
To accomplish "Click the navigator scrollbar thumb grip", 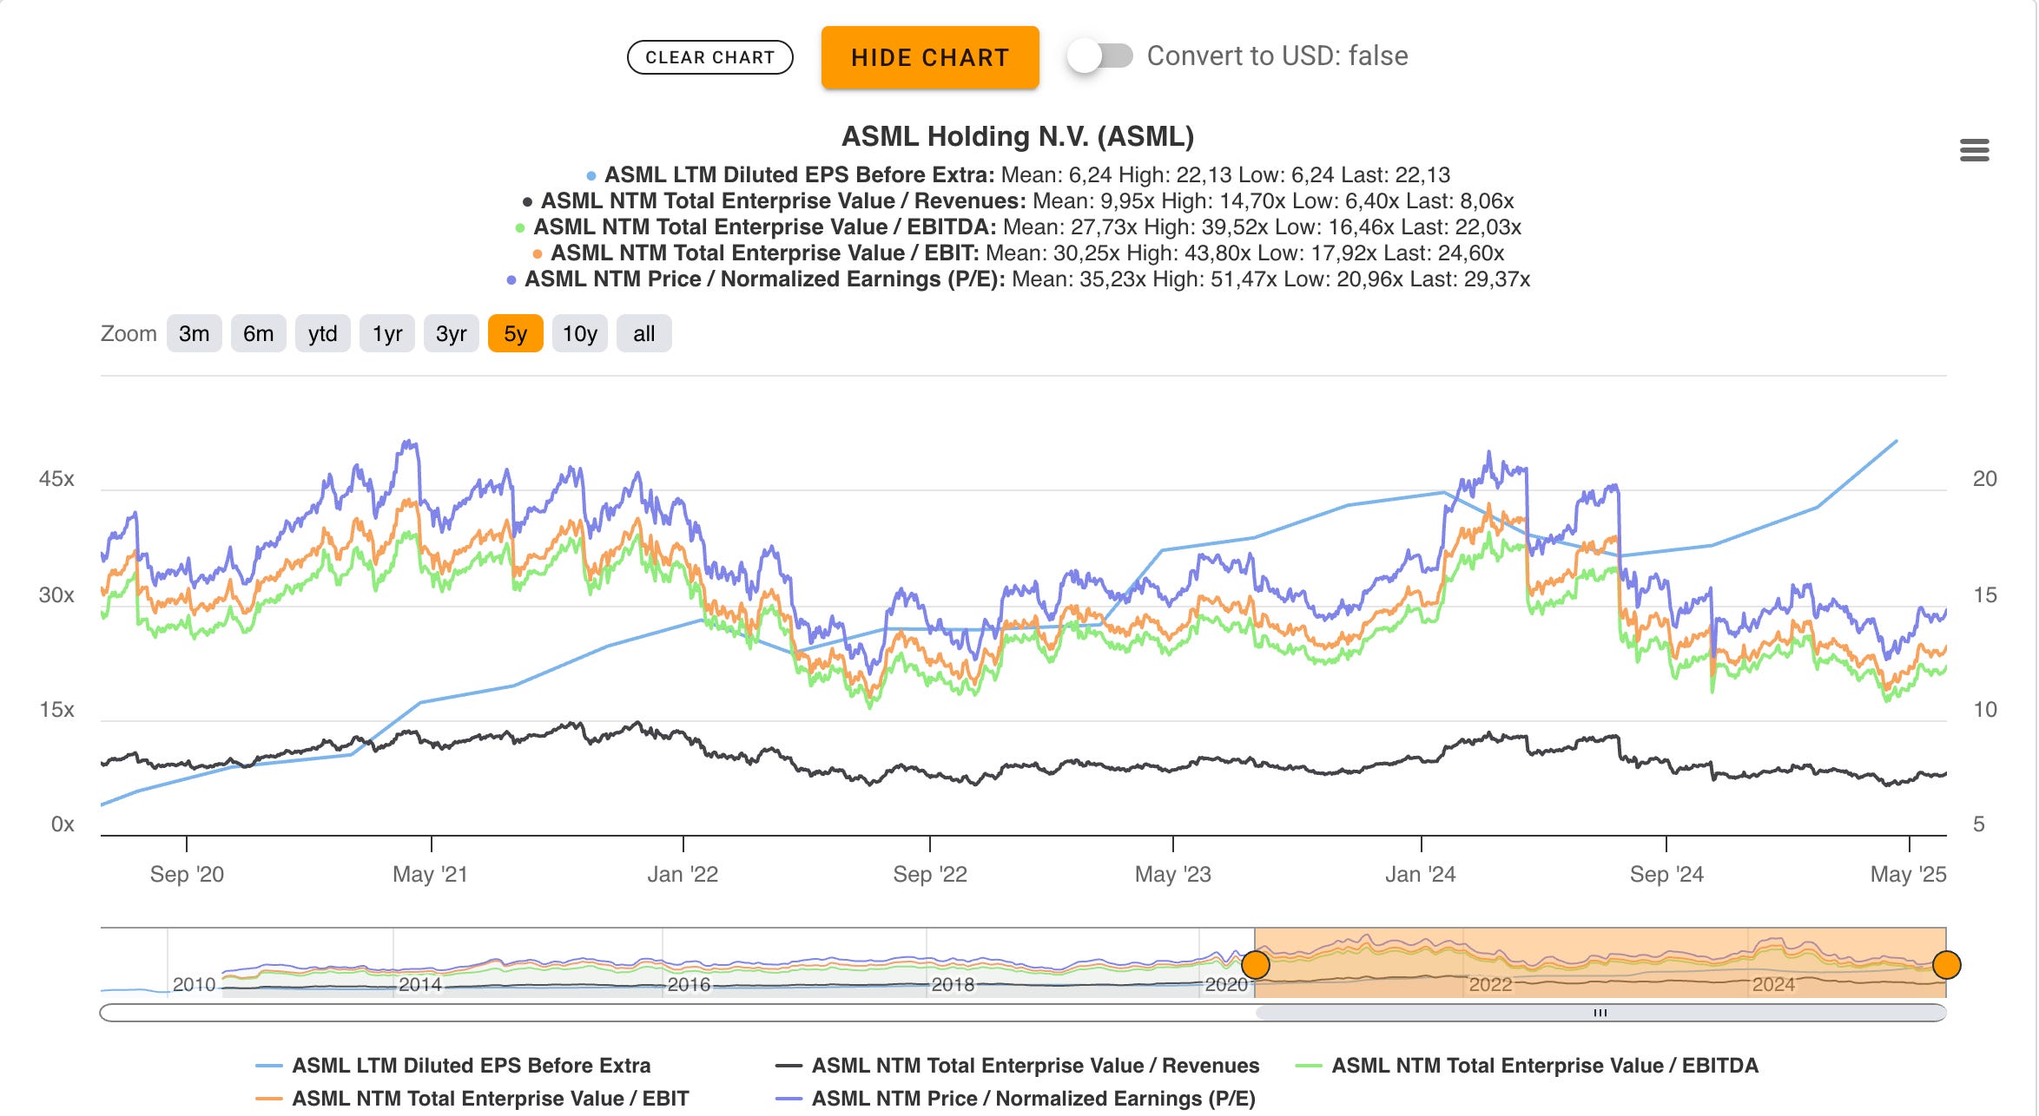I will [x=1600, y=1013].
